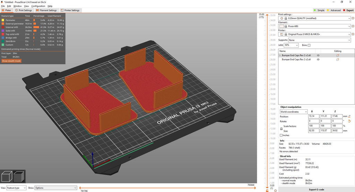Click the lock icon in the Printer preset box
The width and height of the screenshot is (355, 192).
pos(286,34)
